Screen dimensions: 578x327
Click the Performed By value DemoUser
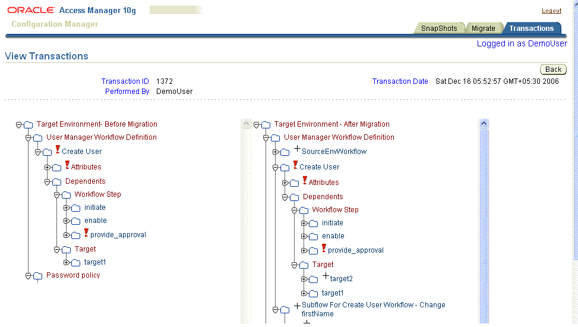pos(175,91)
